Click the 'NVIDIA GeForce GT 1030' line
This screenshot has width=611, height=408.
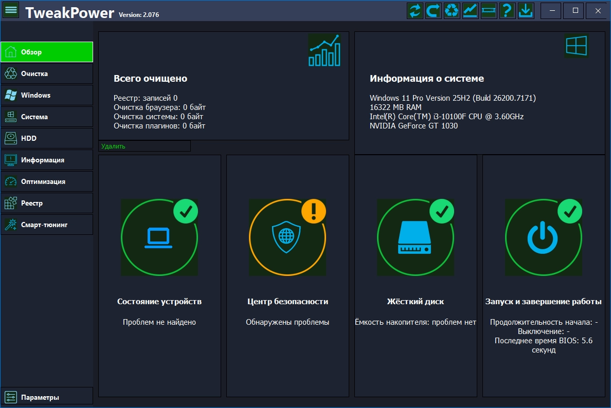click(x=414, y=126)
